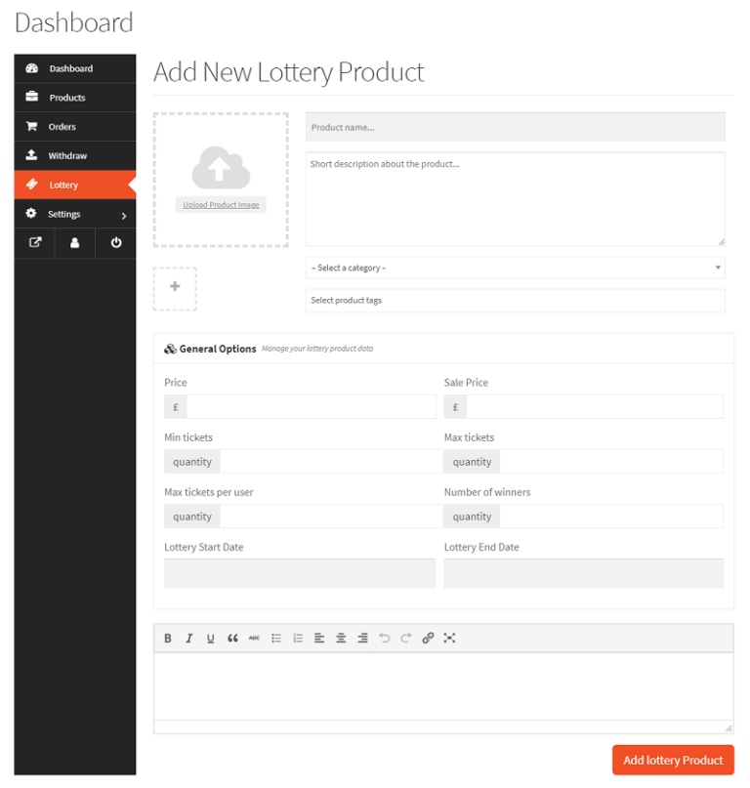
Task: Select the Lottery menu item
Action: 75,185
